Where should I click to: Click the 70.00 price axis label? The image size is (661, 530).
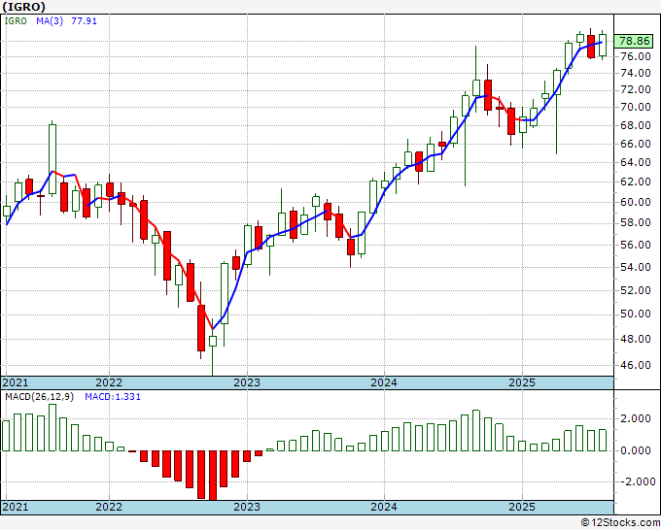point(636,107)
